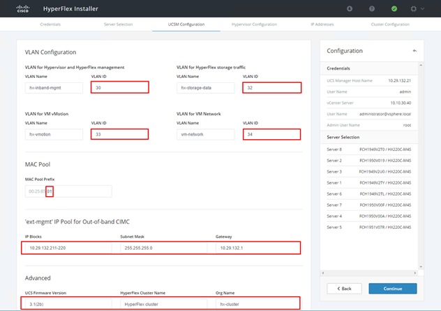Edit the VLAN ID field showing 30
Screen dimensions: 441x311
pos(120,88)
